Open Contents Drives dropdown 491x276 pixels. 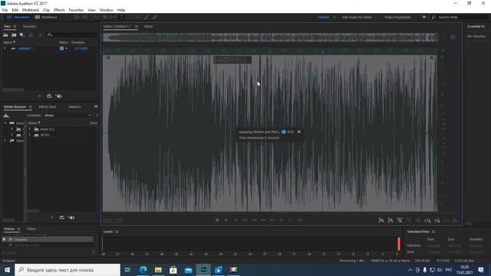point(68,115)
